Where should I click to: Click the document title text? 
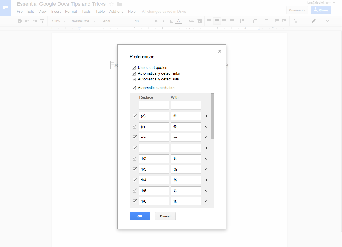(x=61, y=4)
